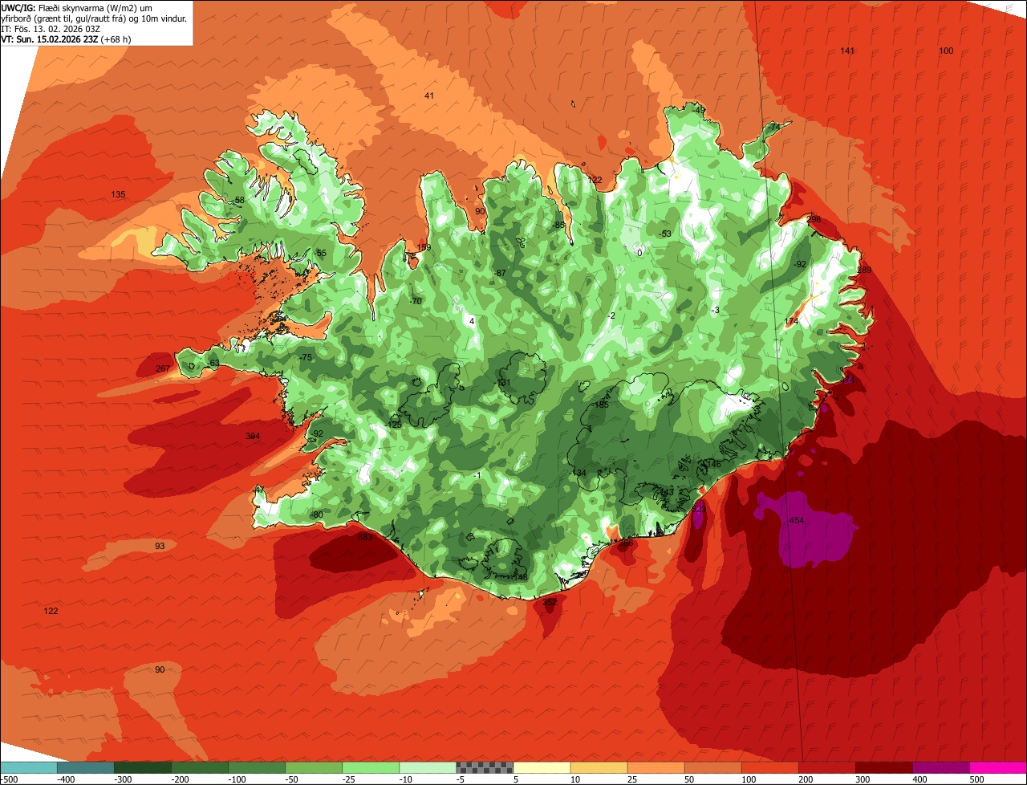Click the checkered legend swatch between -5 and 5
Viewport: 1027px width, 785px height.
[485, 767]
